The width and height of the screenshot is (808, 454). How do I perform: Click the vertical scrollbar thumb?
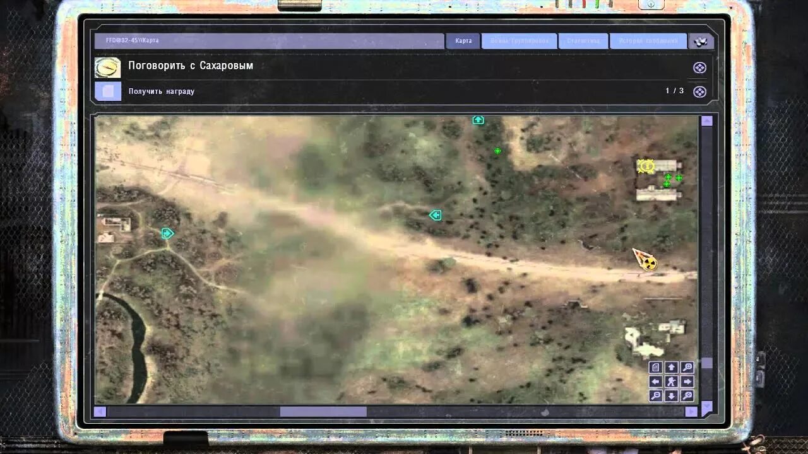[x=707, y=363]
